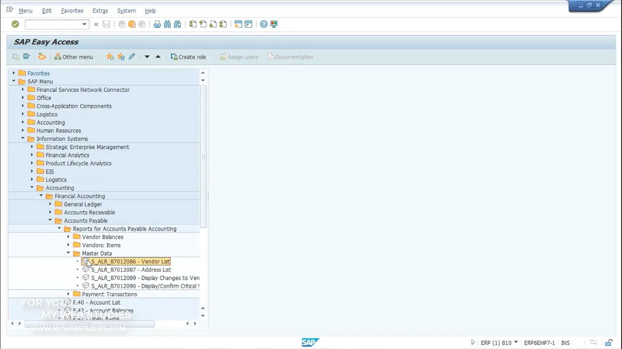622x349 pixels.
Task: Click the First Page icon
Action: tap(193, 24)
